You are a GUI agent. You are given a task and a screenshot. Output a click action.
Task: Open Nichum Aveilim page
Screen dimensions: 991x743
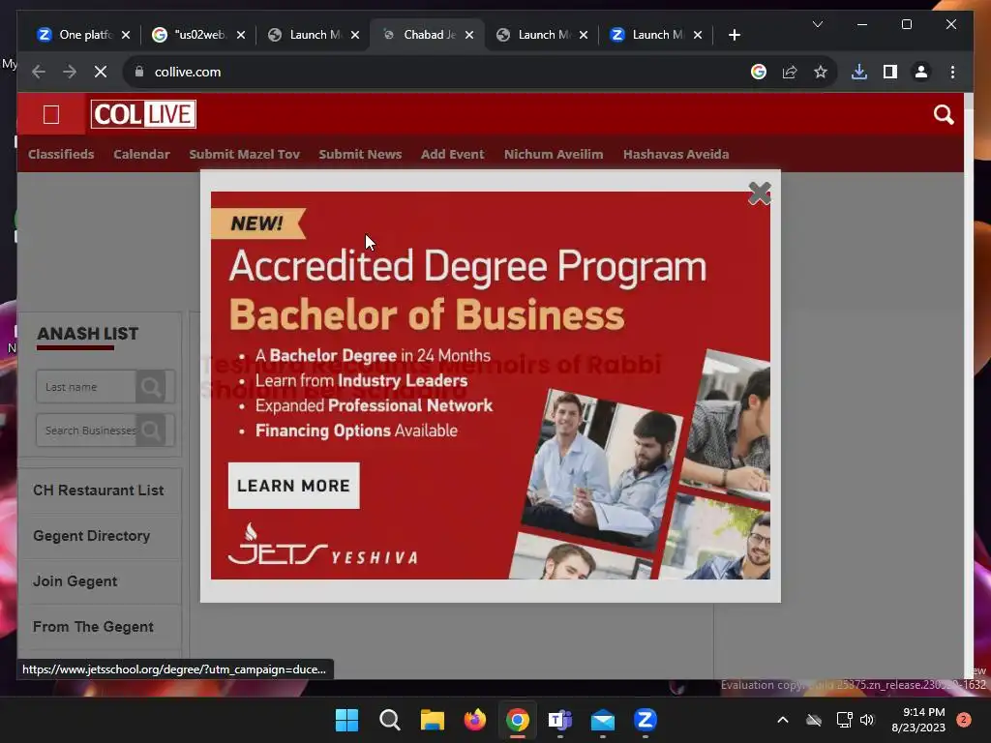[553, 154]
